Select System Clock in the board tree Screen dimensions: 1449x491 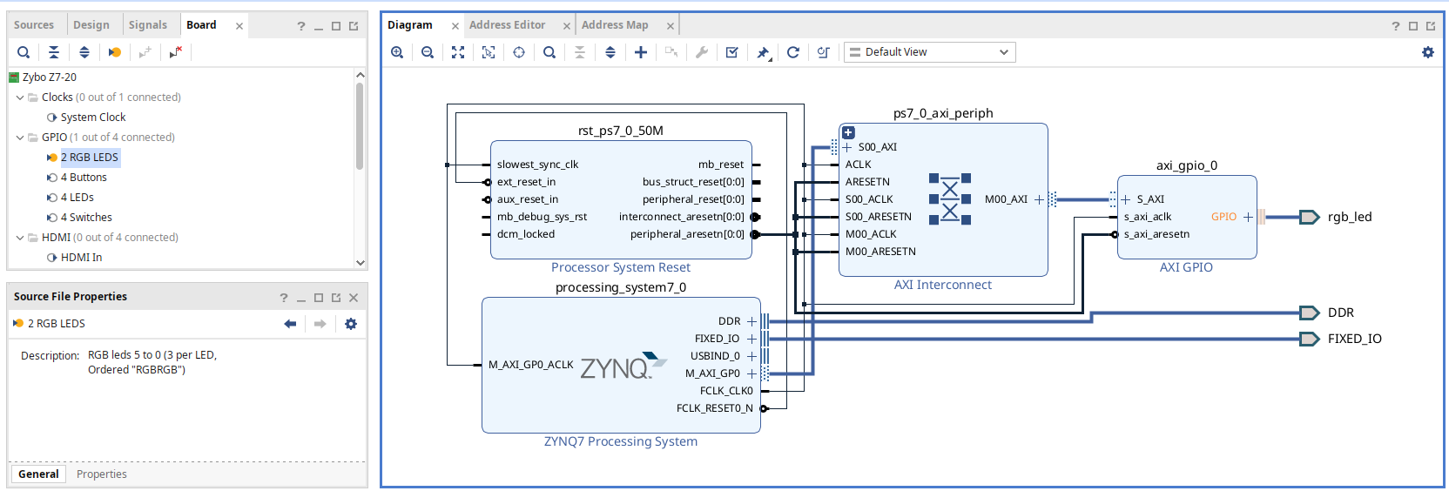point(93,118)
